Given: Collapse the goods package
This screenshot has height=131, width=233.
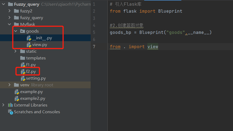Looking at the screenshot, I should pyautogui.click(x=16, y=31).
